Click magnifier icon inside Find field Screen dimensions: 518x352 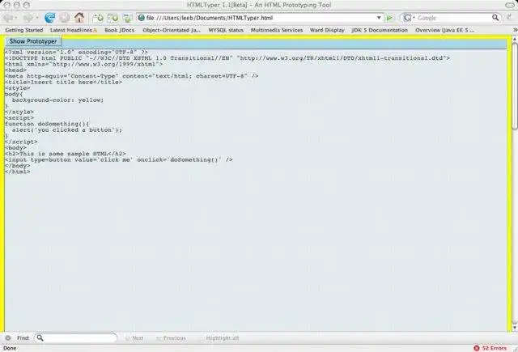pos(40,337)
